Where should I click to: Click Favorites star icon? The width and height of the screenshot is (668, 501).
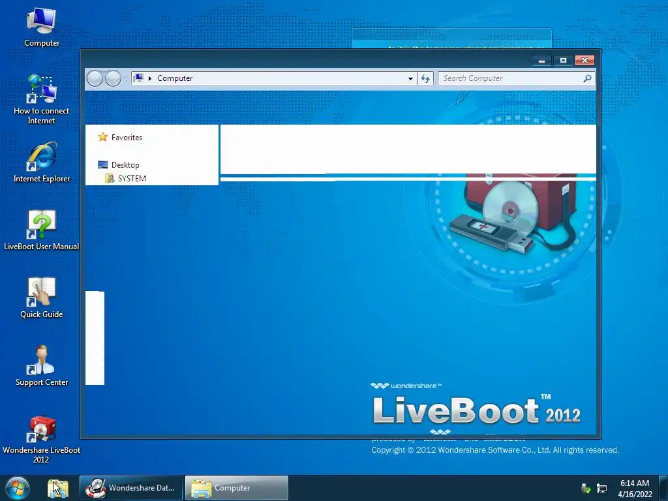click(102, 137)
